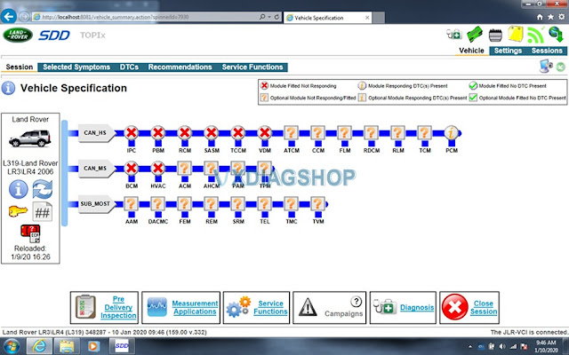Open the Service Functions tab
This screenshot has height=355, width=569.
click(252, 67)
